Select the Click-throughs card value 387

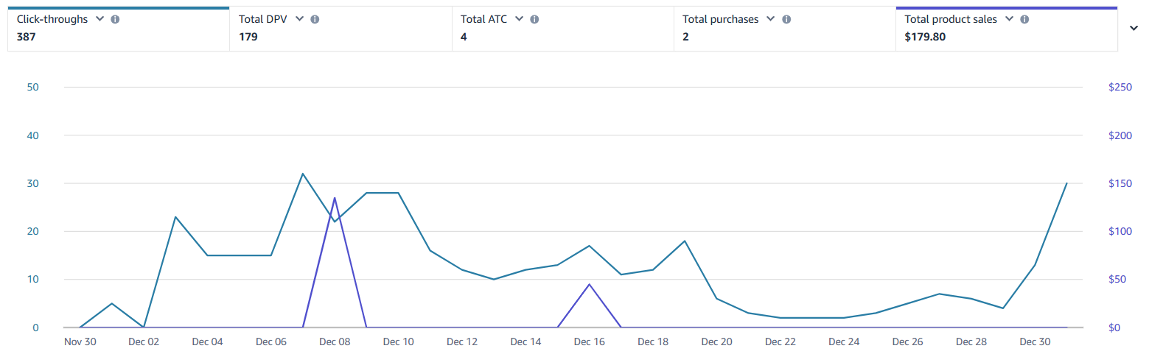click(28, 36)
